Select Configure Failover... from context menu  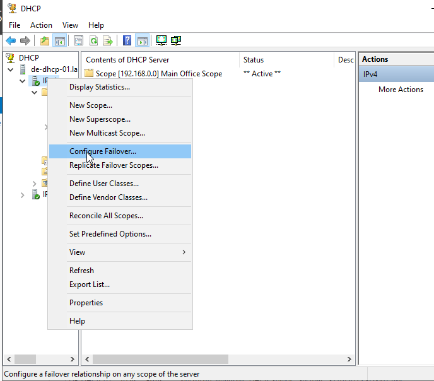102,151
